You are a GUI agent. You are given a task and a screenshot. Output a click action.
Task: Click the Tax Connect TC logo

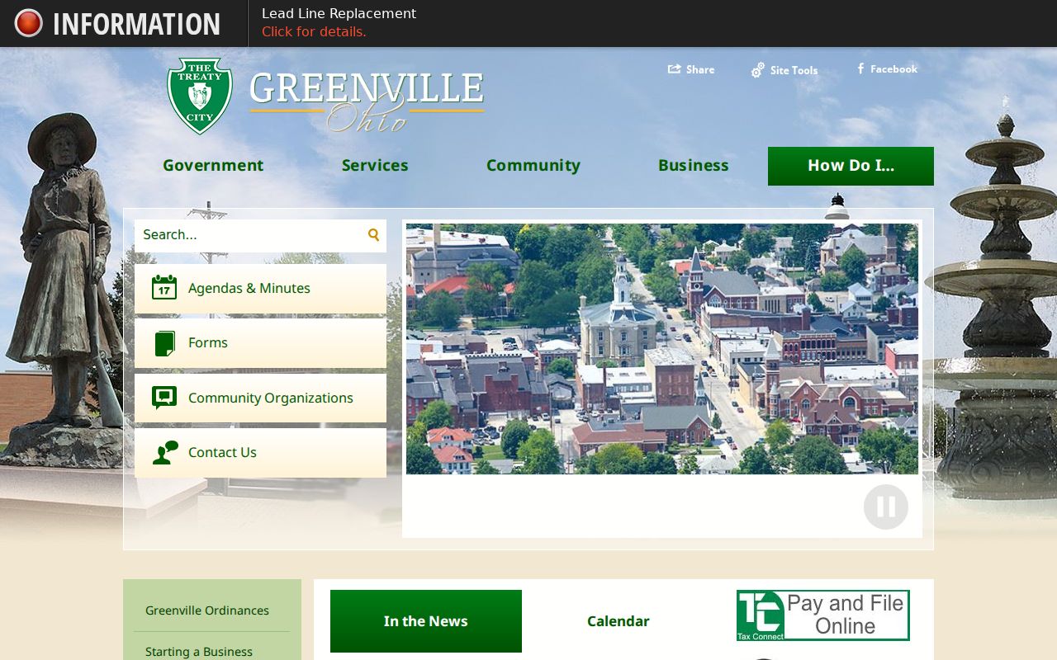tap(761, 615)
